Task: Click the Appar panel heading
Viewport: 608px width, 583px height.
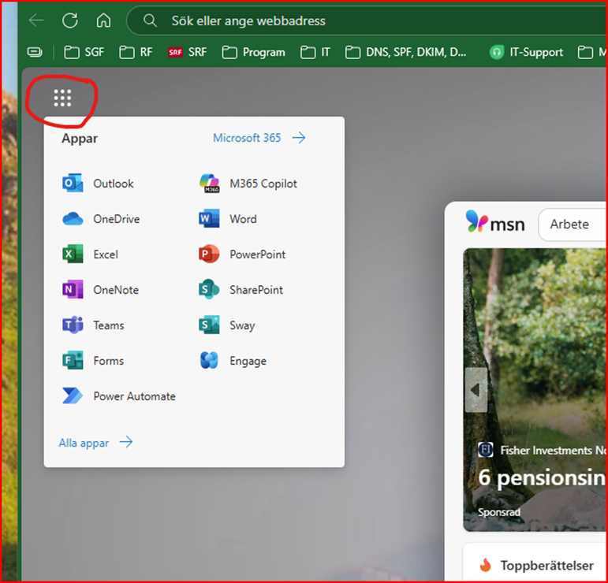Action: (80, 139)
